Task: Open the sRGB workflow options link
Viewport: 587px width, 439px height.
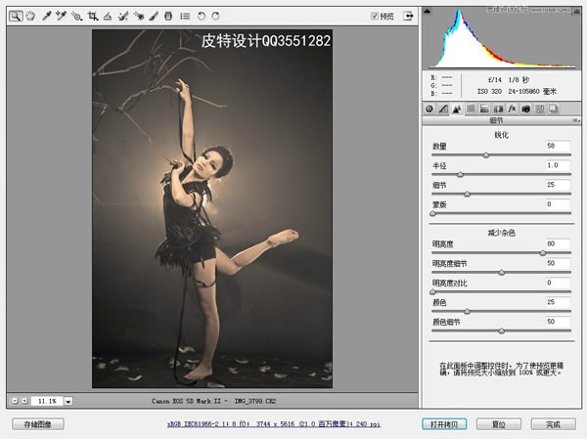Action: (x=274, y=424)
